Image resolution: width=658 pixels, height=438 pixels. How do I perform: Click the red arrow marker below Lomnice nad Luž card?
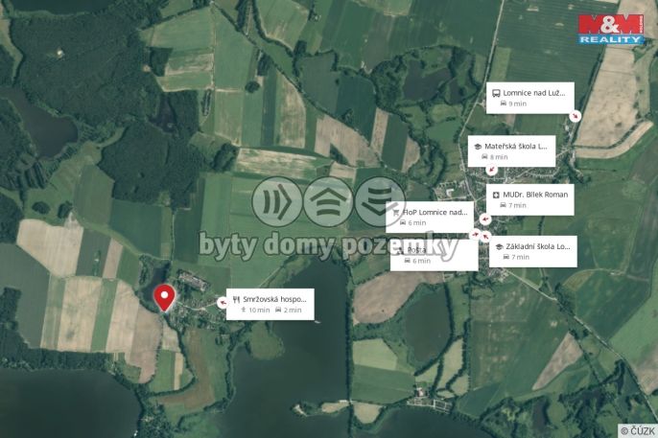coord(575,116)
